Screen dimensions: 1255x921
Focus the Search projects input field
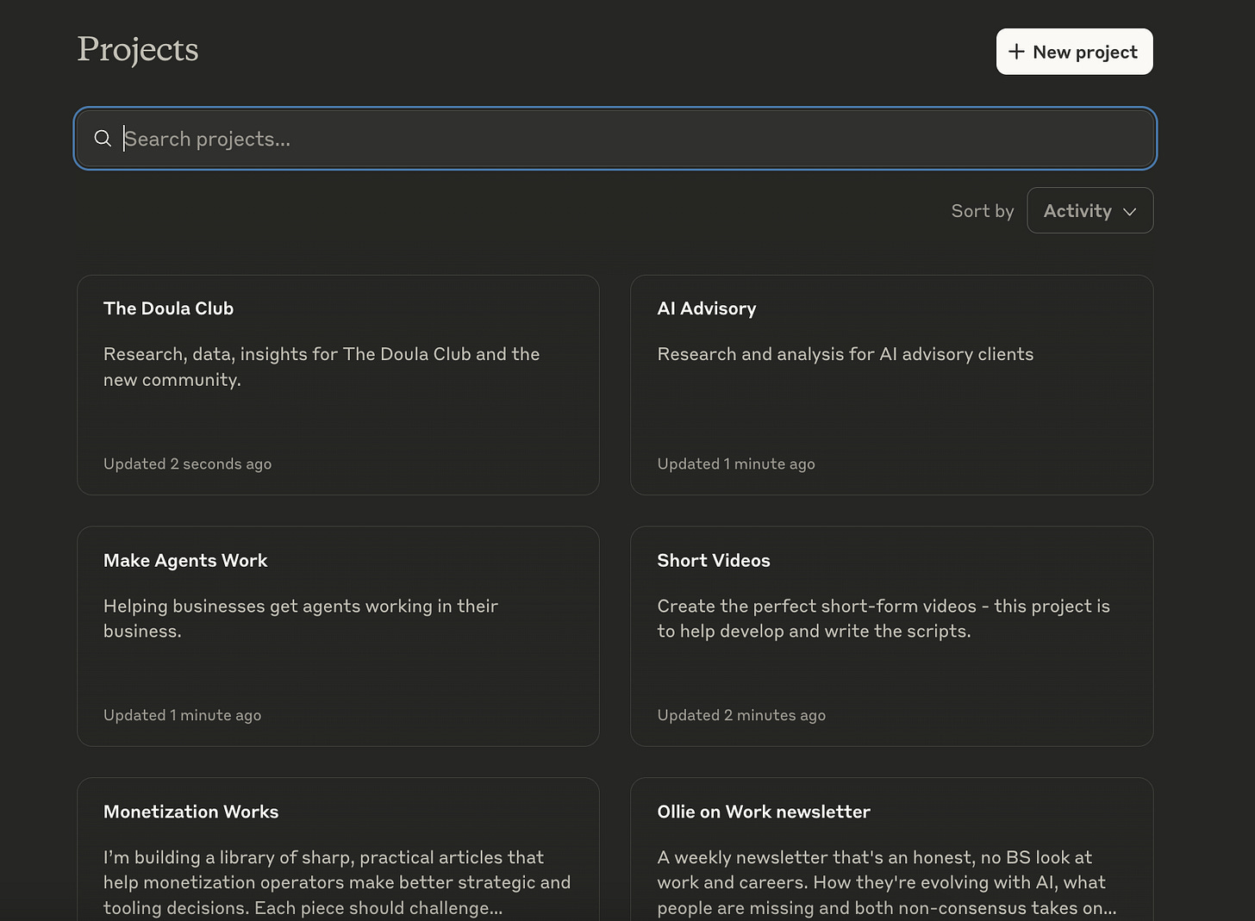(615, 139)
